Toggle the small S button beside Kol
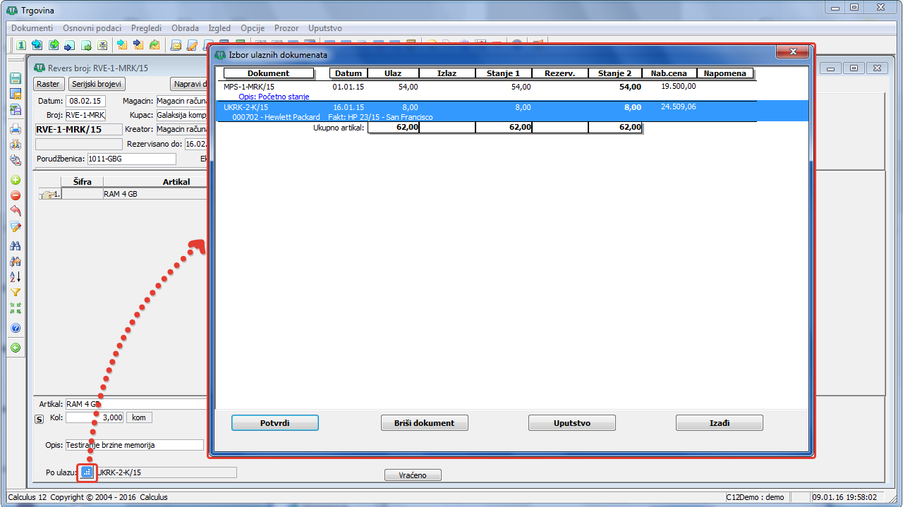The image size is (903, 507). pos(40,419)
